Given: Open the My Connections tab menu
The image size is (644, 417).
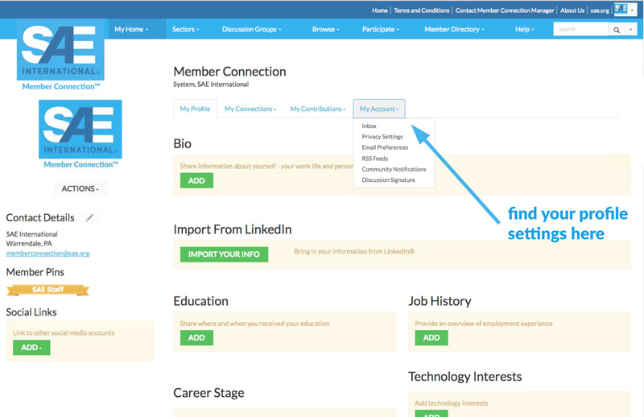Looking at the screenshot, I should coord(250,109).
